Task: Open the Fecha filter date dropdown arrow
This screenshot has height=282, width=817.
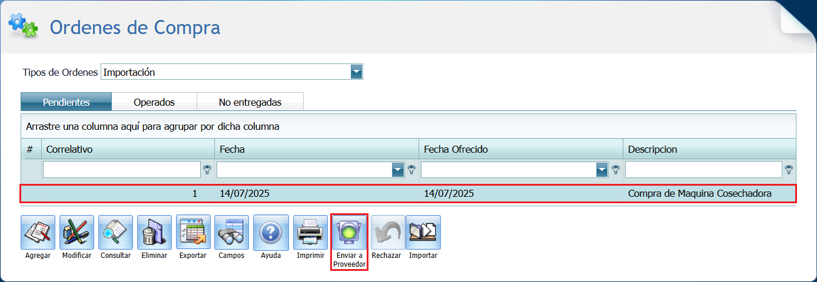Action: click(398, 170)
